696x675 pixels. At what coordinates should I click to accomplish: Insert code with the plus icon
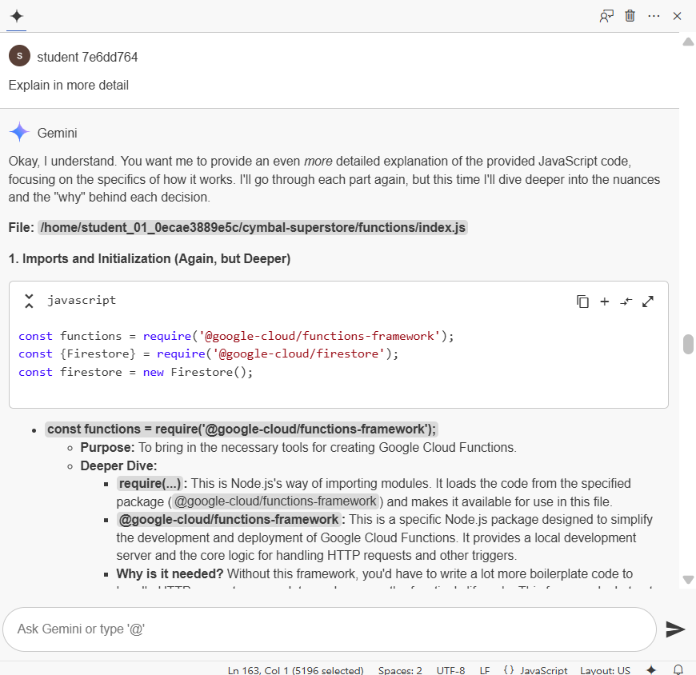pyautogui.click(x=604, y=302)
